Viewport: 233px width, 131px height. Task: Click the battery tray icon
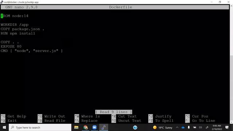(194, 127)
